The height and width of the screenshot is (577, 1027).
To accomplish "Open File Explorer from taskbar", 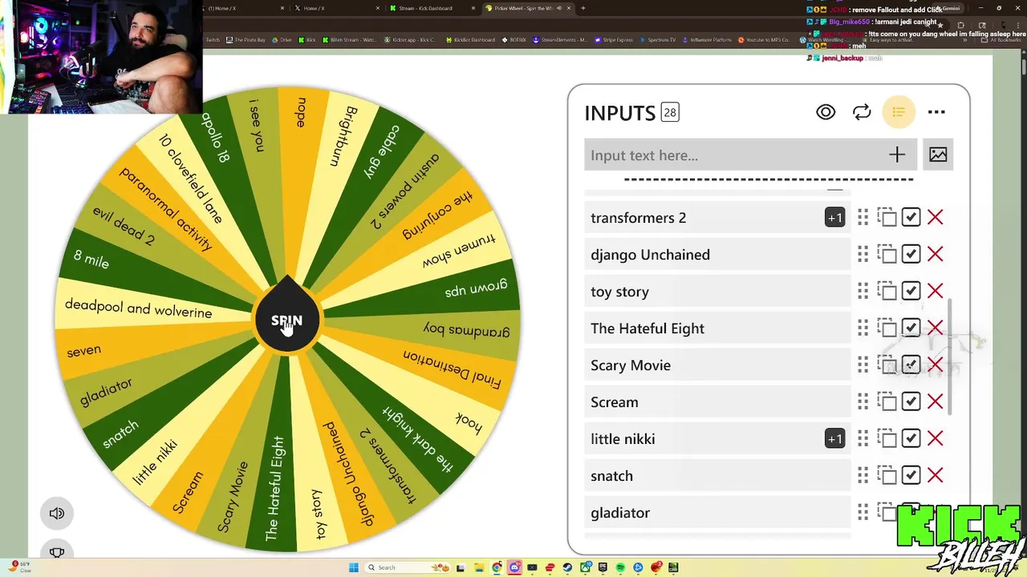I will click(479, 567).
